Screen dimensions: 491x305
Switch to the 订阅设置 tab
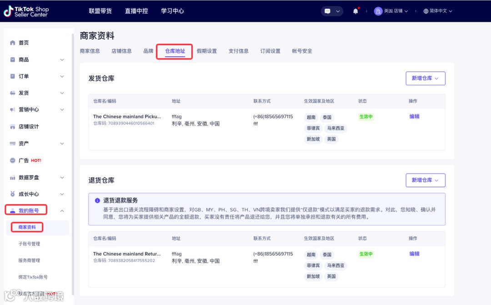click(270, 51)
